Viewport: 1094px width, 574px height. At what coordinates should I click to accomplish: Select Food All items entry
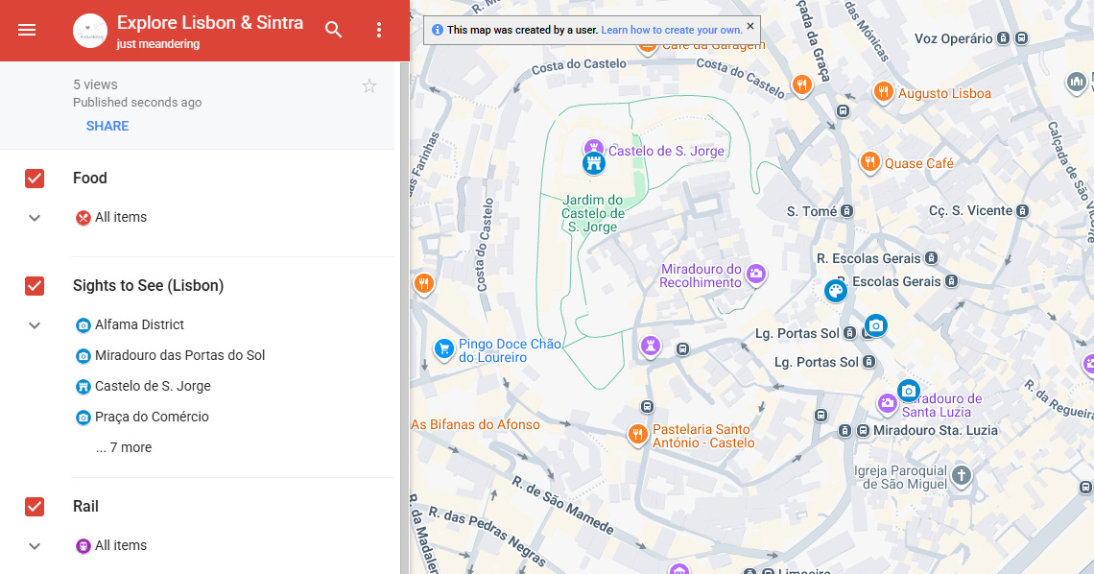click(x=121, y=217)
